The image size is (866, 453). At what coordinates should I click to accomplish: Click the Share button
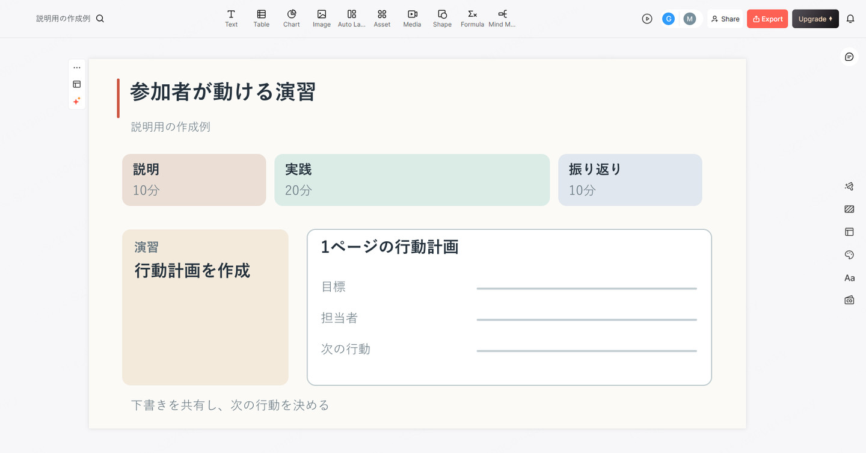725,19
